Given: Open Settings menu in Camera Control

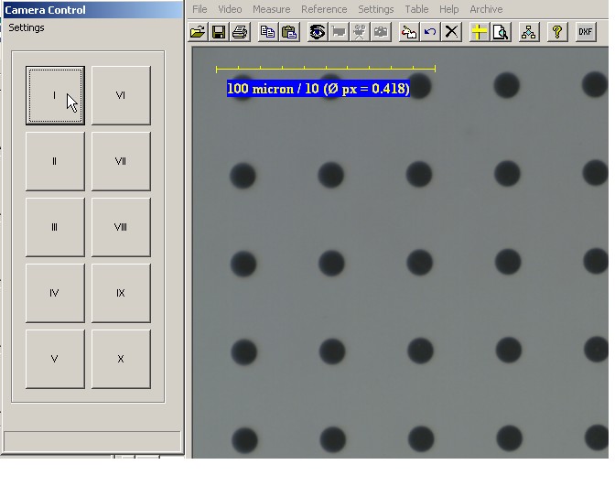Looking at the screenshot, I should (x=27, y=27).
